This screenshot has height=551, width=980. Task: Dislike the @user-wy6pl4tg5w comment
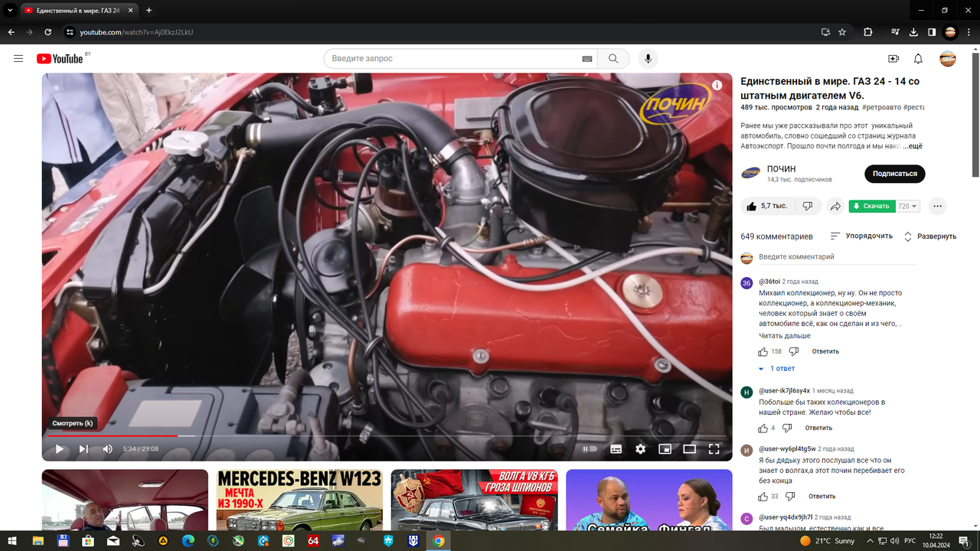(790, 496)
